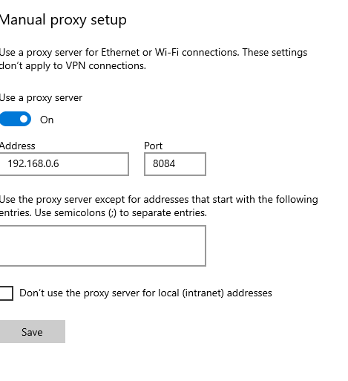Click the Ethernet or Wi-Fi description paragraph

[154, 59]
